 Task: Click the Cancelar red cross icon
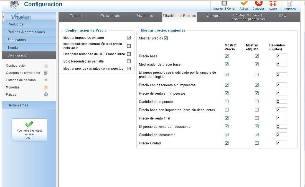258,3
